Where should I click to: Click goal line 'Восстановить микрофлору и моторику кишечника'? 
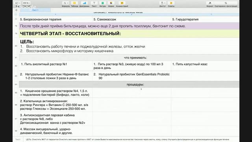70,51
